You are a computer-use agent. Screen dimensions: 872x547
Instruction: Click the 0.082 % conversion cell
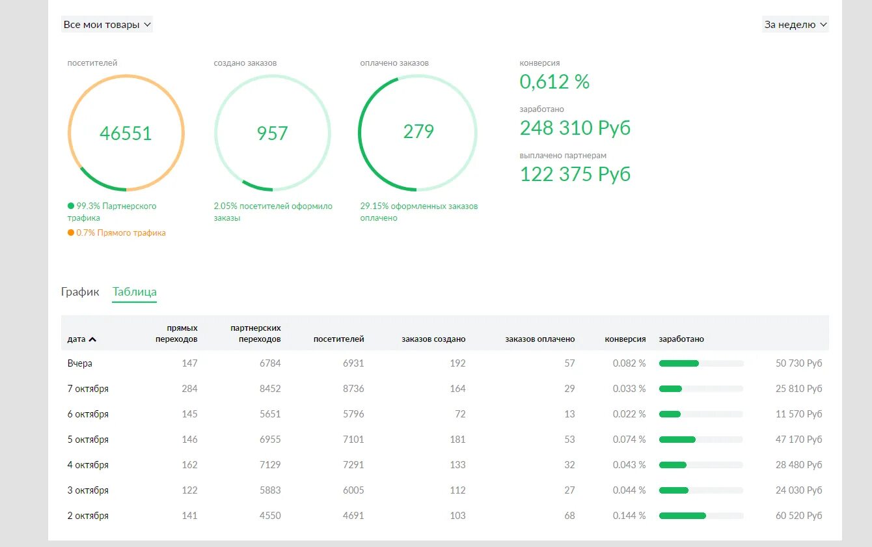tap(629, 363)
